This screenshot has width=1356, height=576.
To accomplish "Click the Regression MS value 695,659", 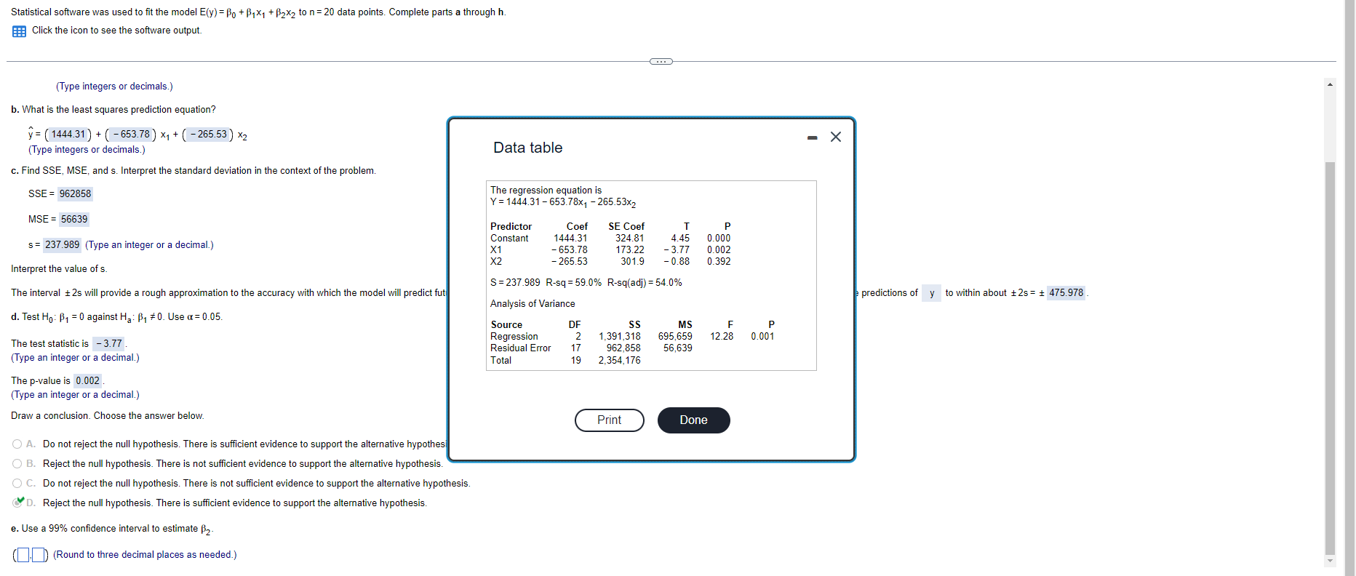I will pyautogui.click(x=675, y=337).
